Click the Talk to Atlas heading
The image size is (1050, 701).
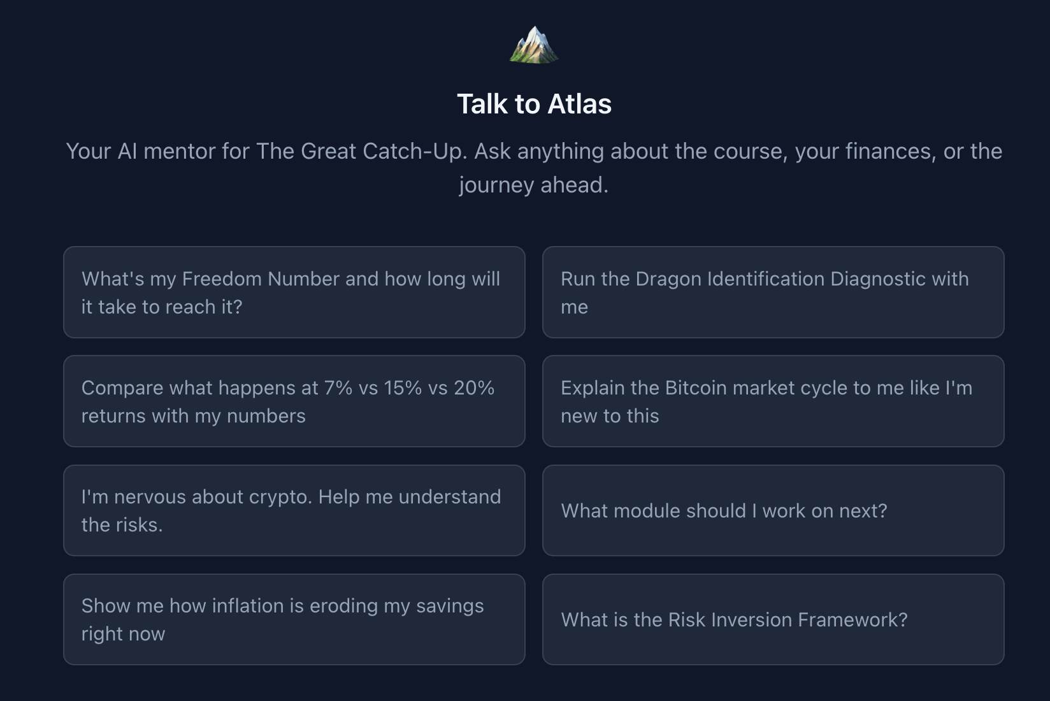pyautogui.click(x=533, y=103)
